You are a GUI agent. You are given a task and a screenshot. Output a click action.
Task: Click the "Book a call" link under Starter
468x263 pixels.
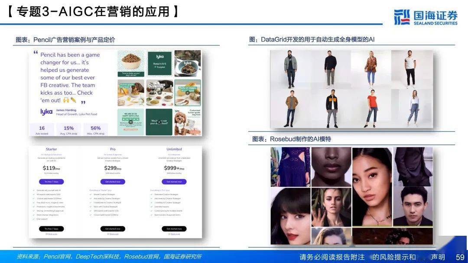point(52,234)
